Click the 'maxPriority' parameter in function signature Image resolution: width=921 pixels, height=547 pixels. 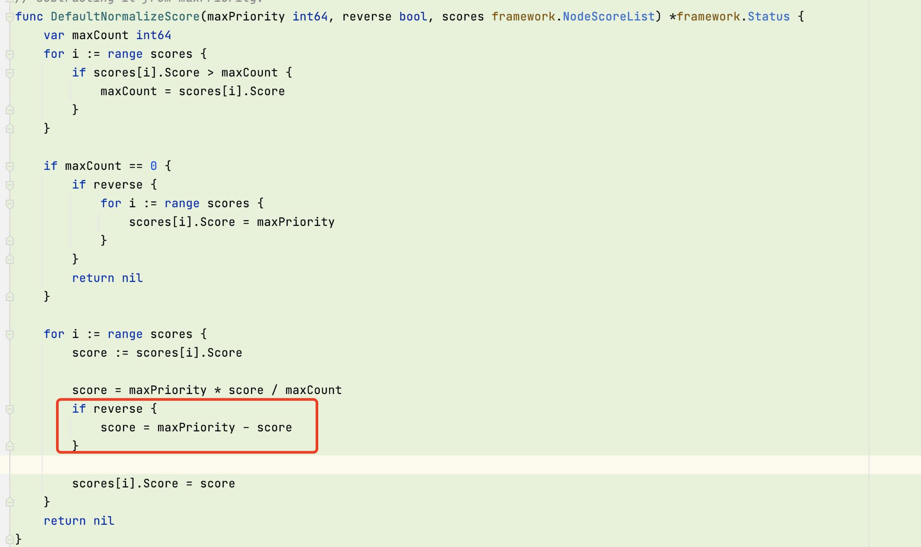pyautogui.click(x=246, y=17)
